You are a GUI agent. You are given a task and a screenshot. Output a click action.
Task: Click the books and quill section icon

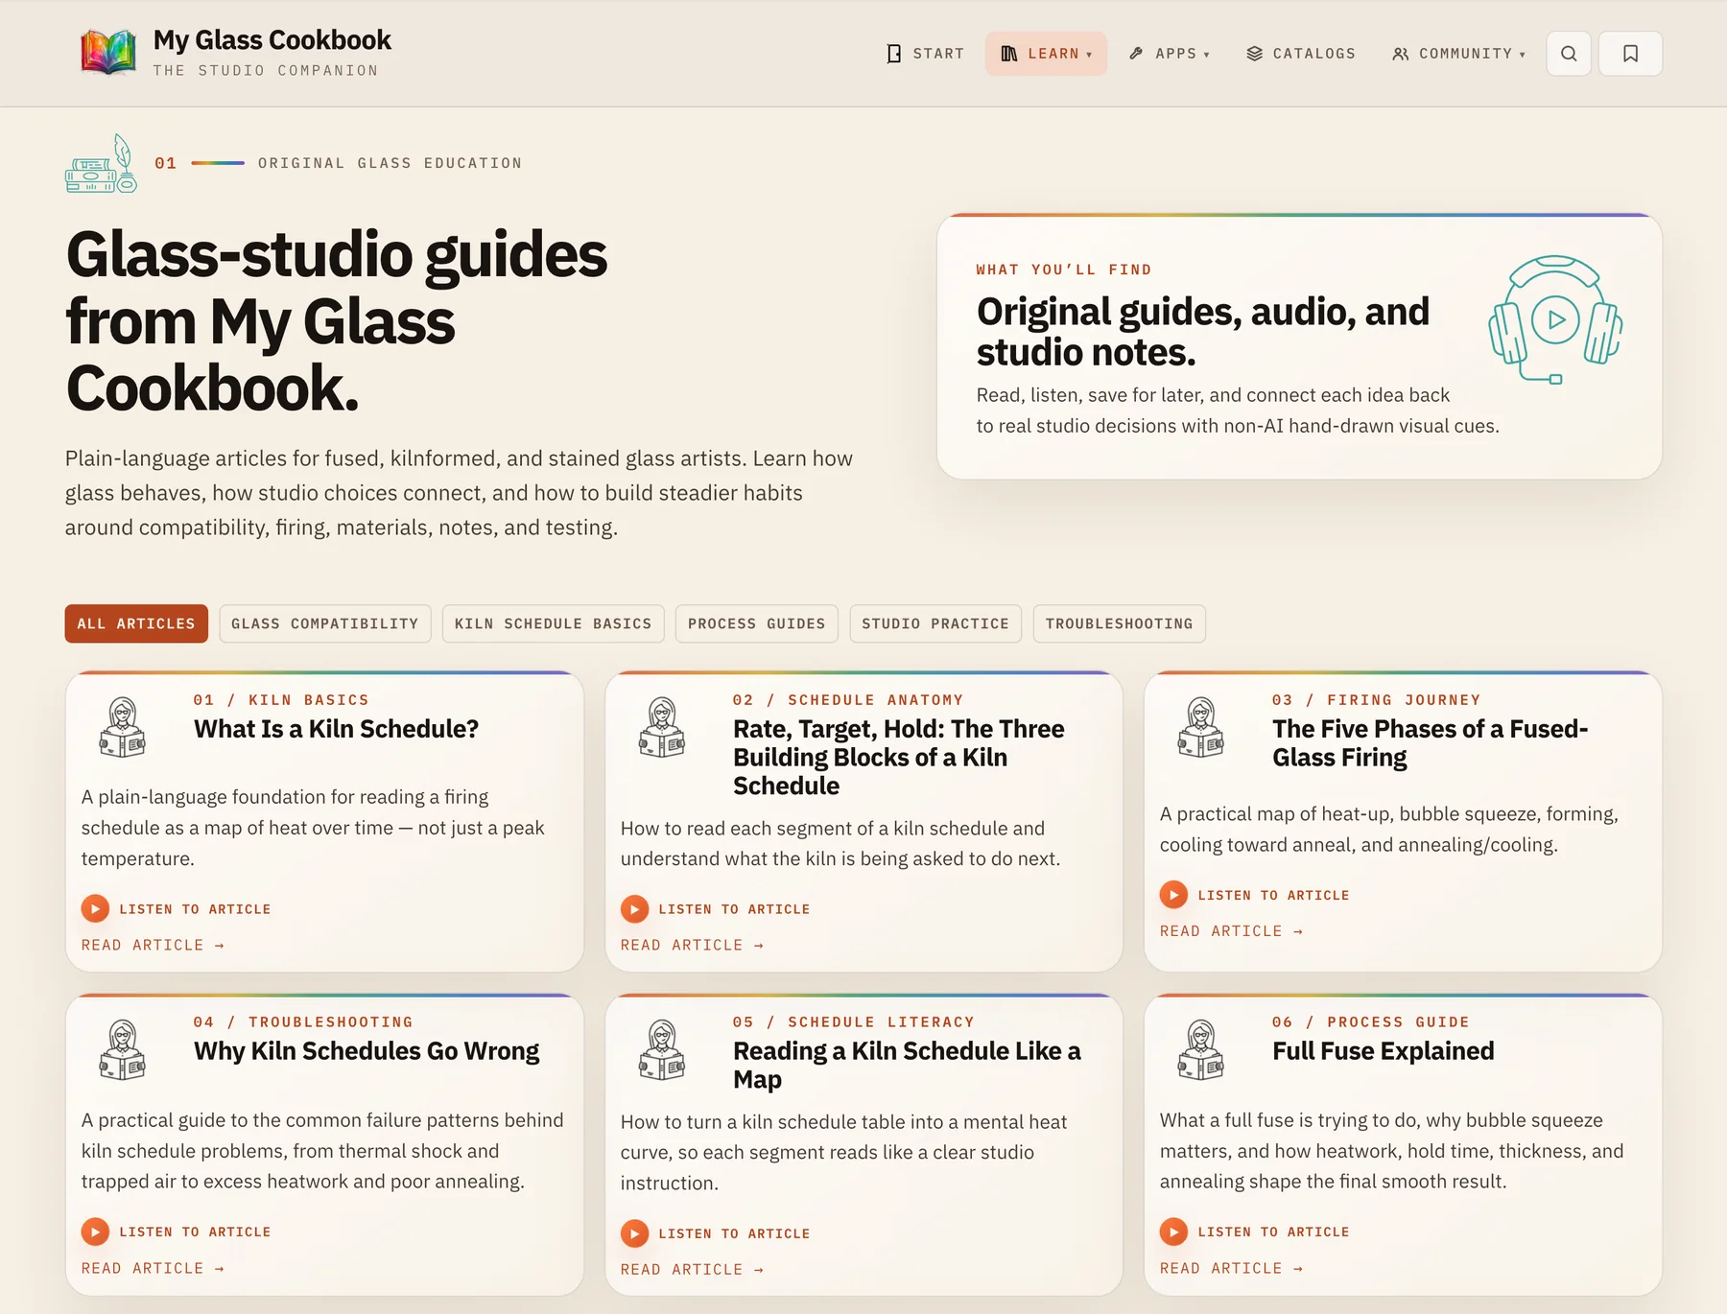(x=101, y=163)
